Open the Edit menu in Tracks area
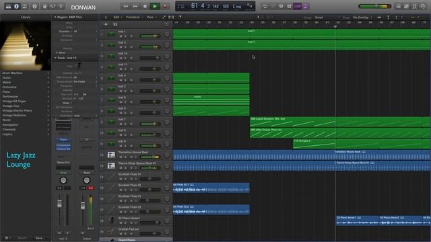The height and width of the screenshot is (242, 431). (x=117, y=17)
